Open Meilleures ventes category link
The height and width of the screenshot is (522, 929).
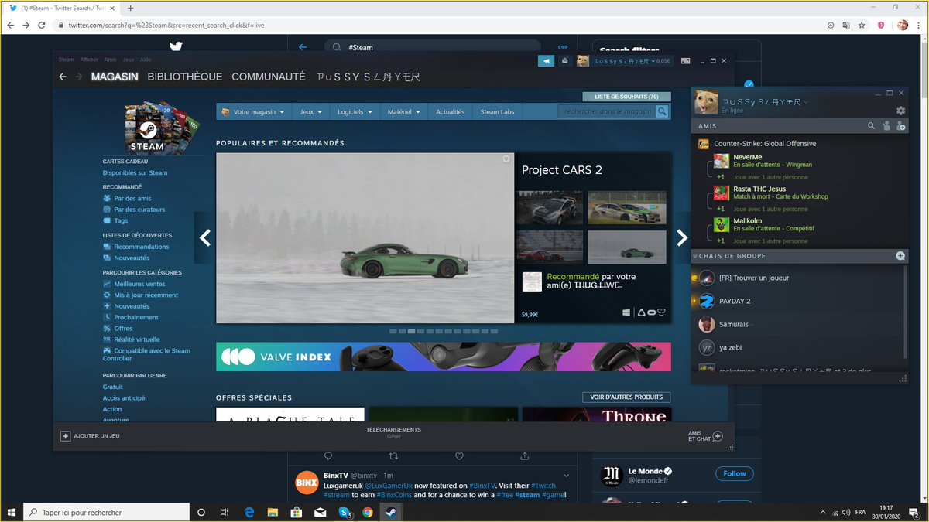[139, 284]
